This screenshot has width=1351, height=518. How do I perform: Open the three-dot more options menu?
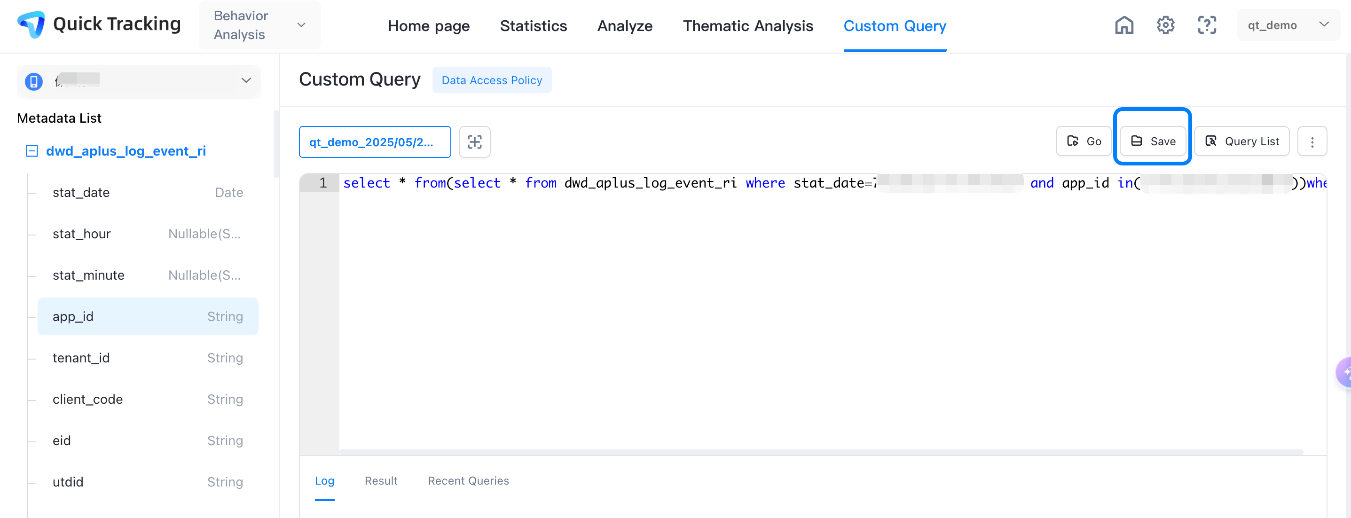[x=1312, y=141]
